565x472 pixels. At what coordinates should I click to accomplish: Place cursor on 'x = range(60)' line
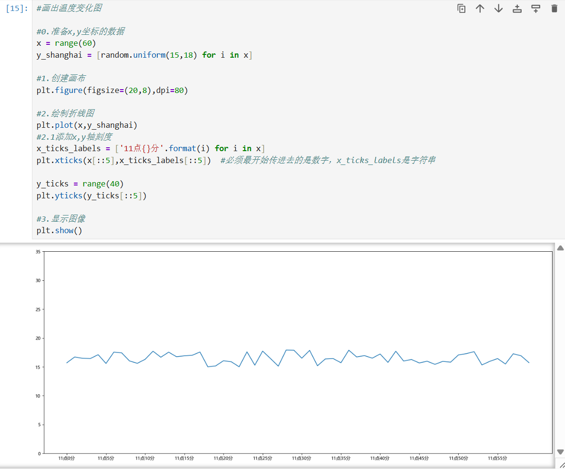66,43
